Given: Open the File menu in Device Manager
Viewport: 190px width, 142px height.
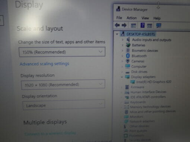Looking at the screenshot, I should tap(119, 18).
